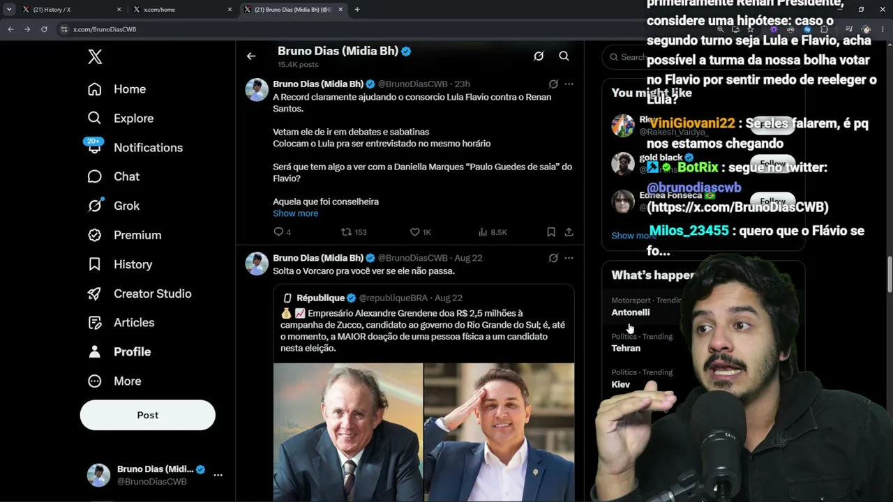The height and width of the screenshot is (502, 893).
Task: Close the Bruno Dias (Midia Bh) tab
Action: click(341, 10)
